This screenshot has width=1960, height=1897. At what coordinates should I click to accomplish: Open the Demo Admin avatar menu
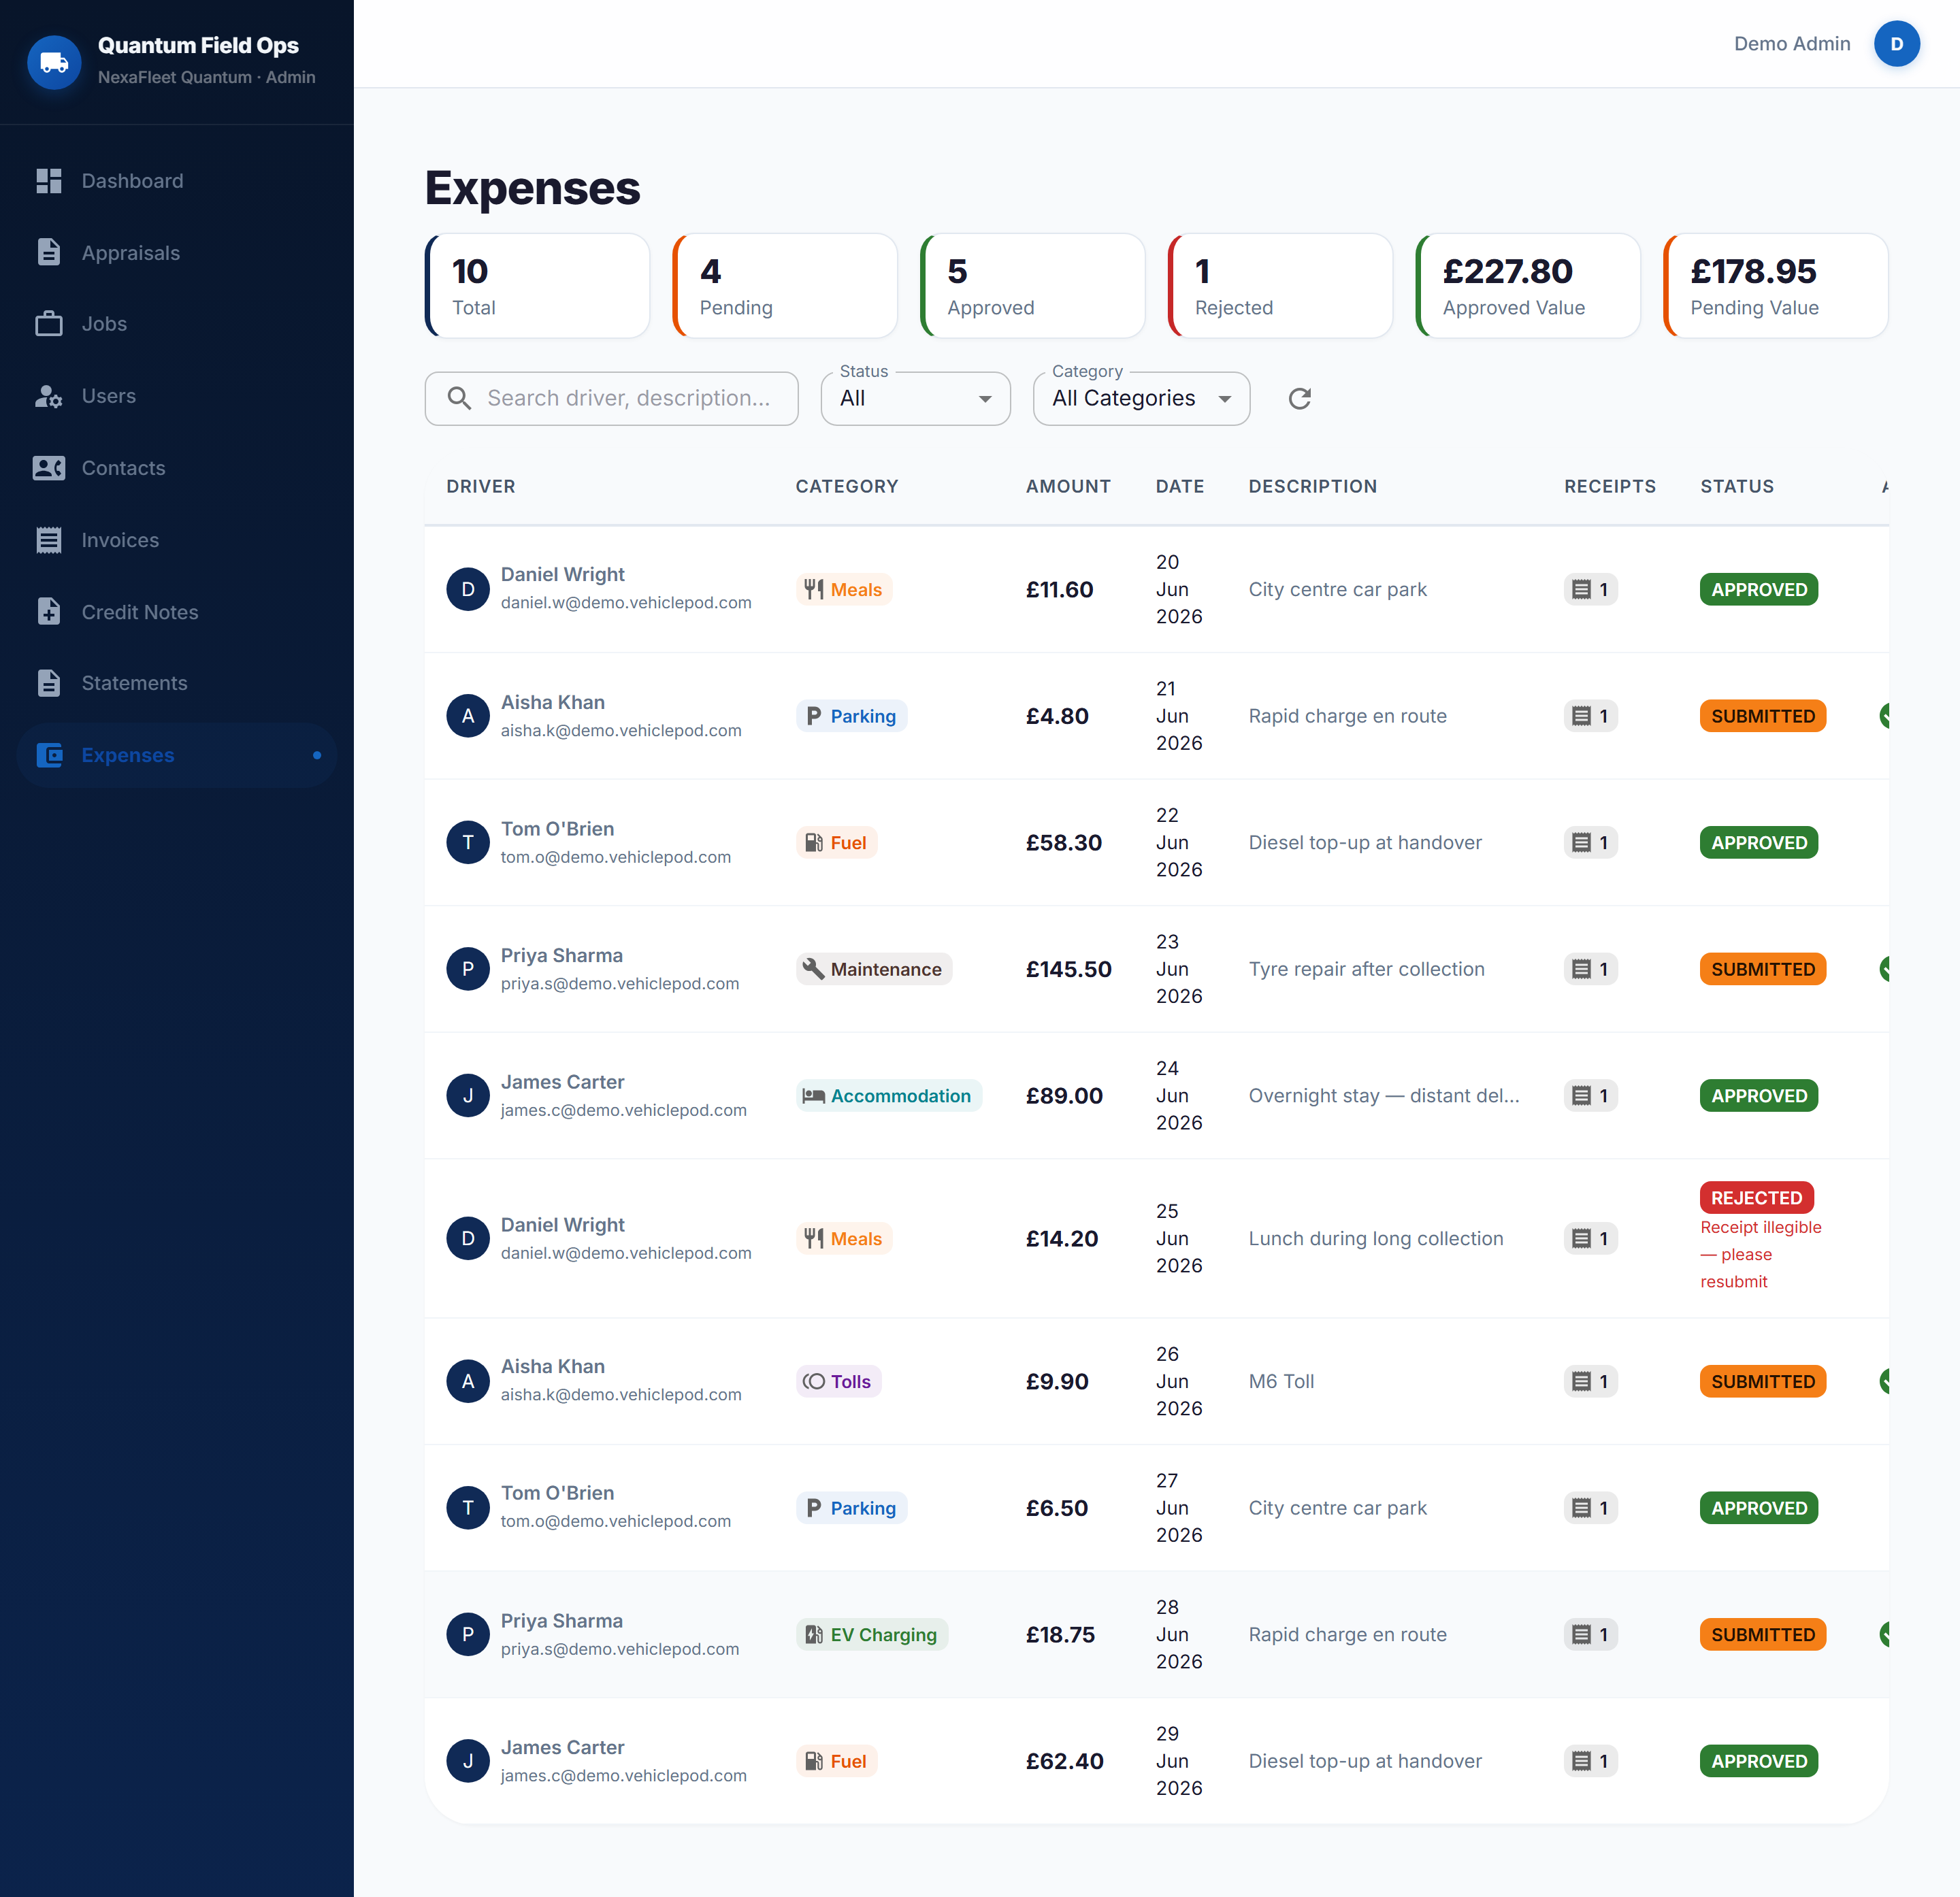tap(1896, 44)
